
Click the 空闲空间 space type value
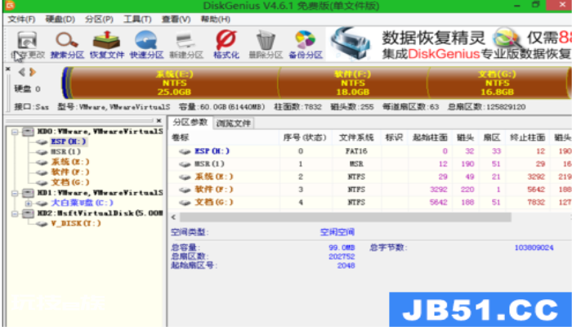(337, 232)
